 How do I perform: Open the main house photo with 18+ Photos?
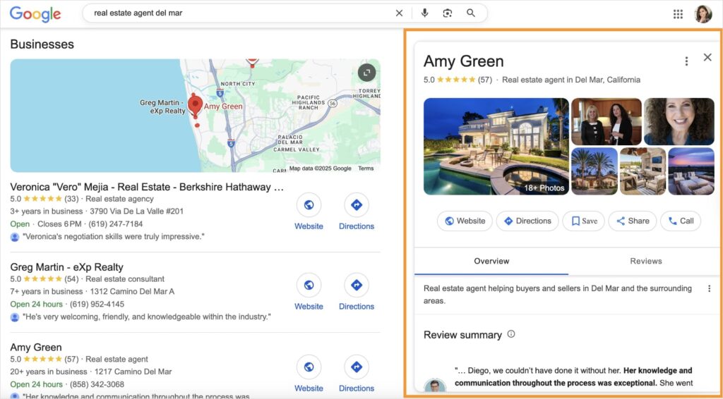tap(496, 147)
